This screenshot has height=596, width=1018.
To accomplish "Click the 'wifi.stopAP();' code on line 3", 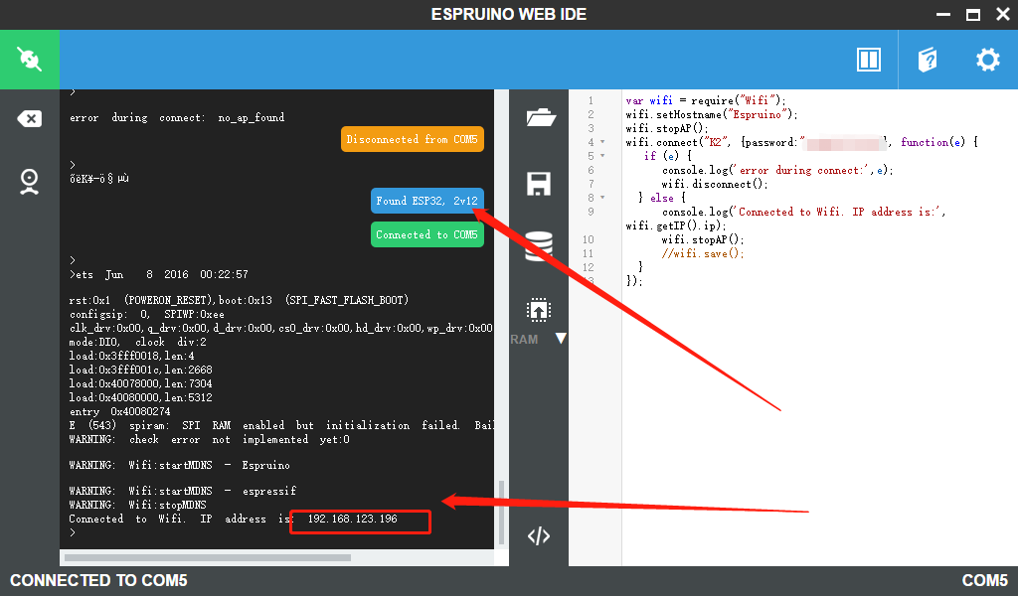I will pos(667,128).
